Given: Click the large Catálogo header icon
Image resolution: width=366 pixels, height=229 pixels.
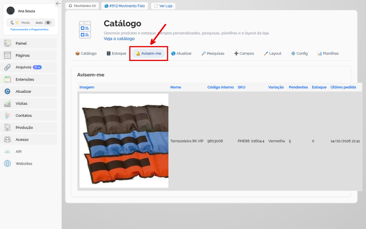Looking at the screenshot, I should [85, 30].
